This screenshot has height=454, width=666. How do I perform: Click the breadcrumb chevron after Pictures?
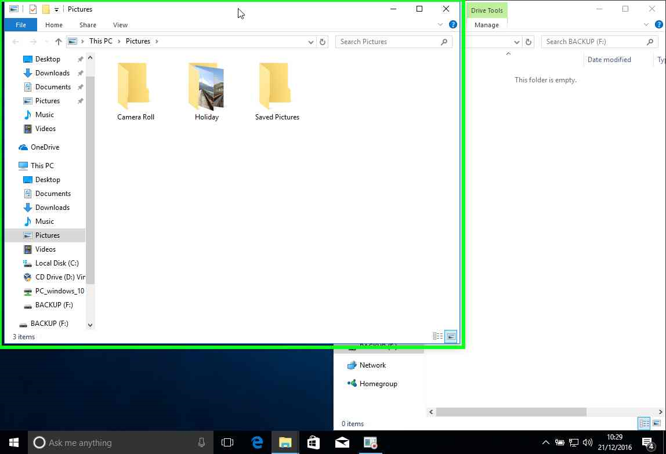tap(157, 41)
